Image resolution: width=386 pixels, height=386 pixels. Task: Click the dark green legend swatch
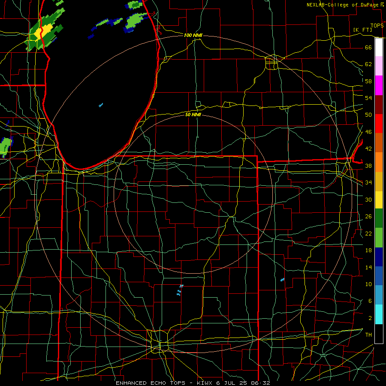click(379, 218)
